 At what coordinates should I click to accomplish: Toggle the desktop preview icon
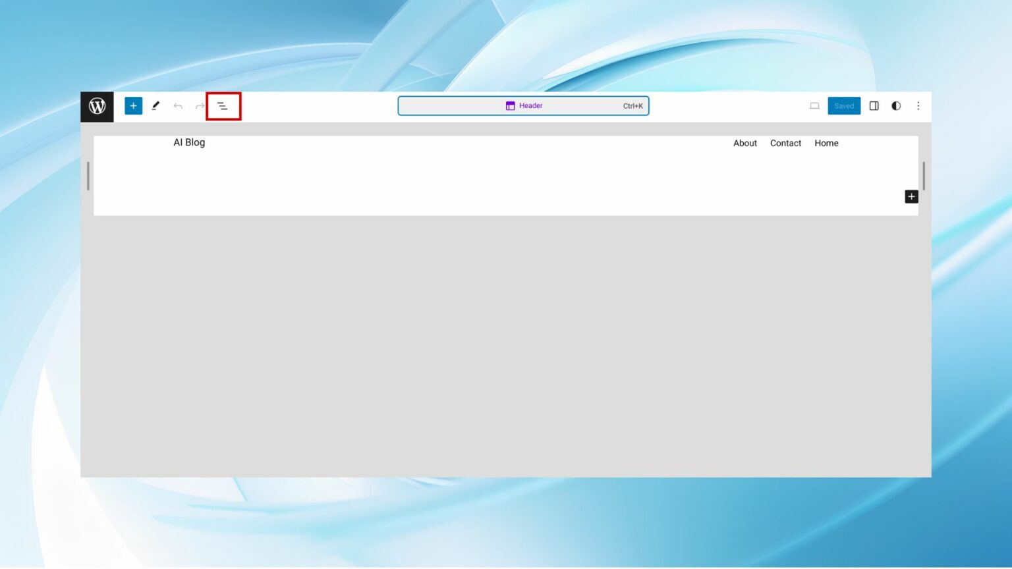tap(814, 105)
